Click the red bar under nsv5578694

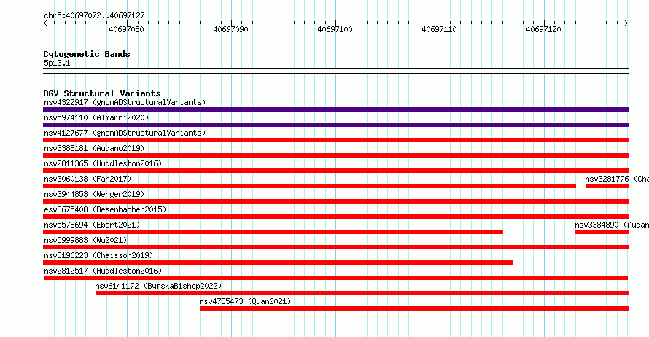pos(273,232)
